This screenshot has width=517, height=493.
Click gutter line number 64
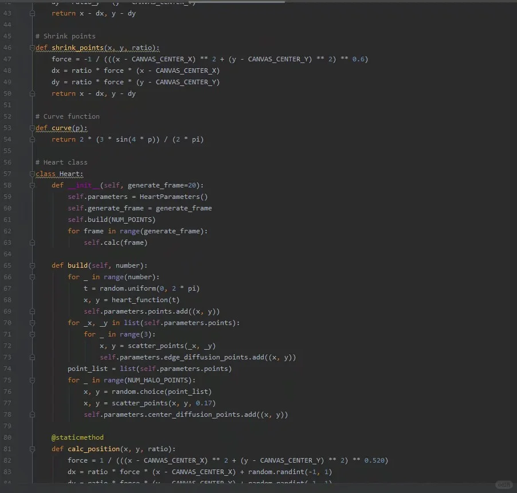point(7,254)
